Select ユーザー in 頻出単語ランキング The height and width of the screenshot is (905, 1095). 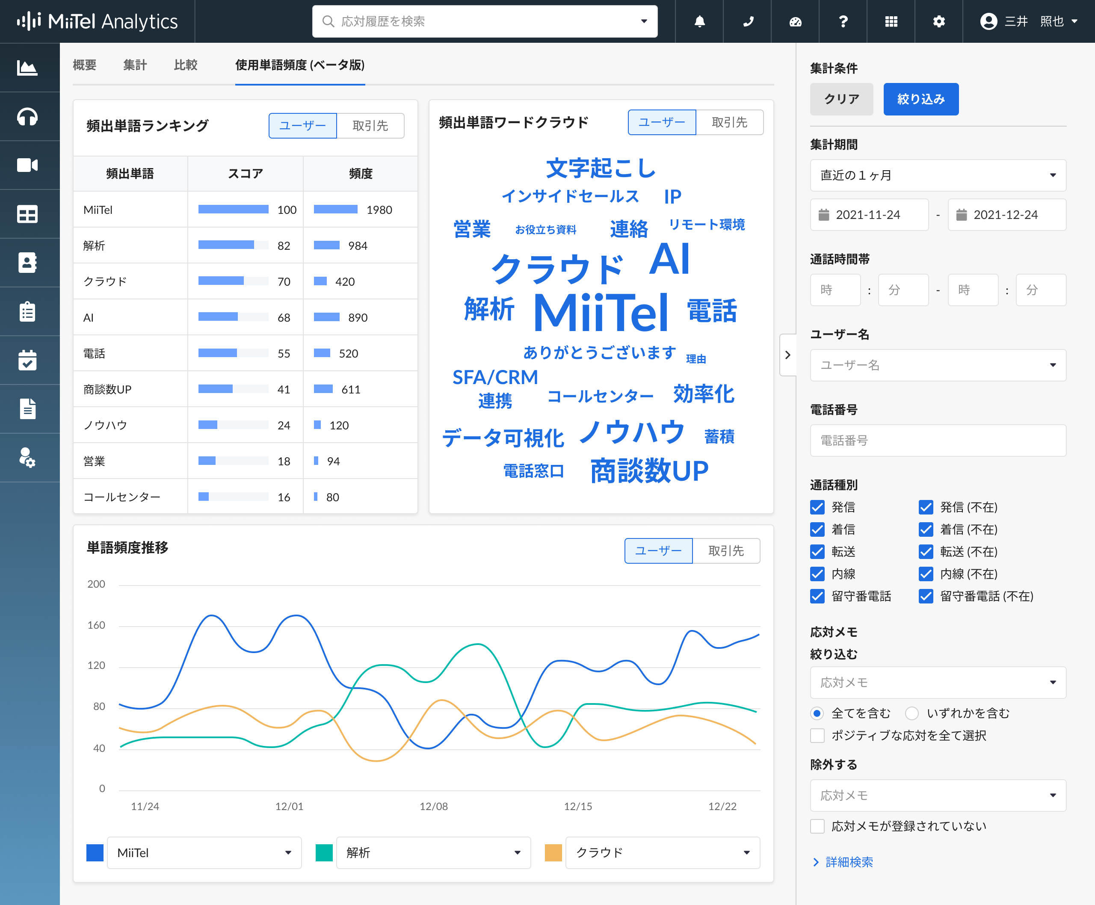(x=303, y=126)
